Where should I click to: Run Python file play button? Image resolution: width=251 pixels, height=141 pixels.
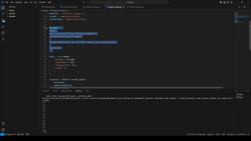(239, 7)
